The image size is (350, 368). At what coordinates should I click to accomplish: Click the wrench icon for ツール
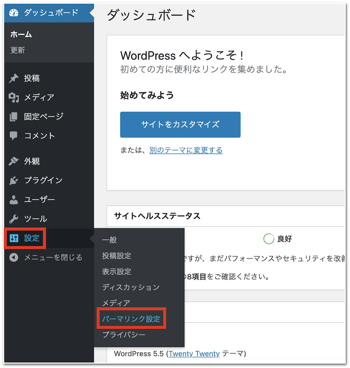point(14,219)
